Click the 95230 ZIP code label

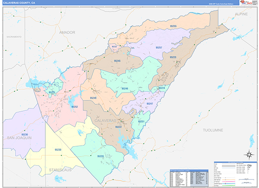[58, 149]
